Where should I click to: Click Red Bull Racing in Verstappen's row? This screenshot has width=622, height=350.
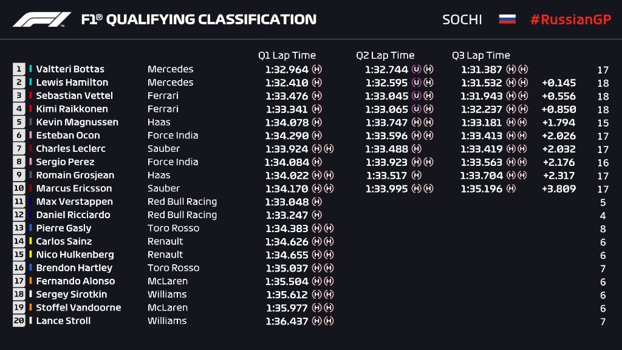point(182,202)
